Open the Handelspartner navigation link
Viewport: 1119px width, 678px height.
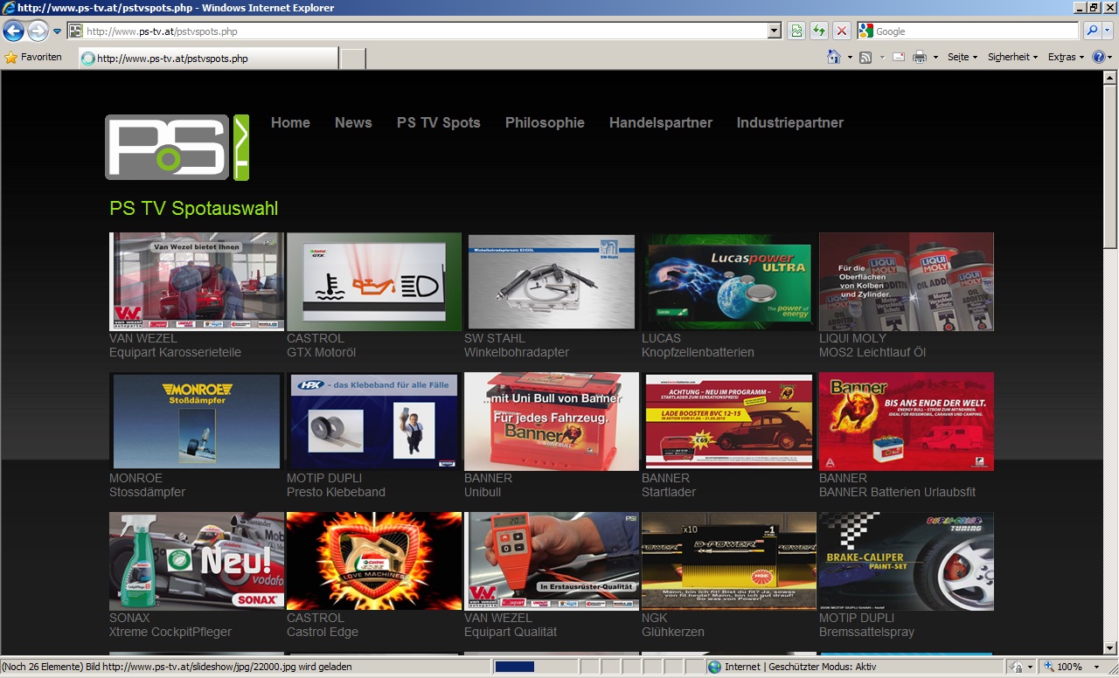tap(661, 122)
